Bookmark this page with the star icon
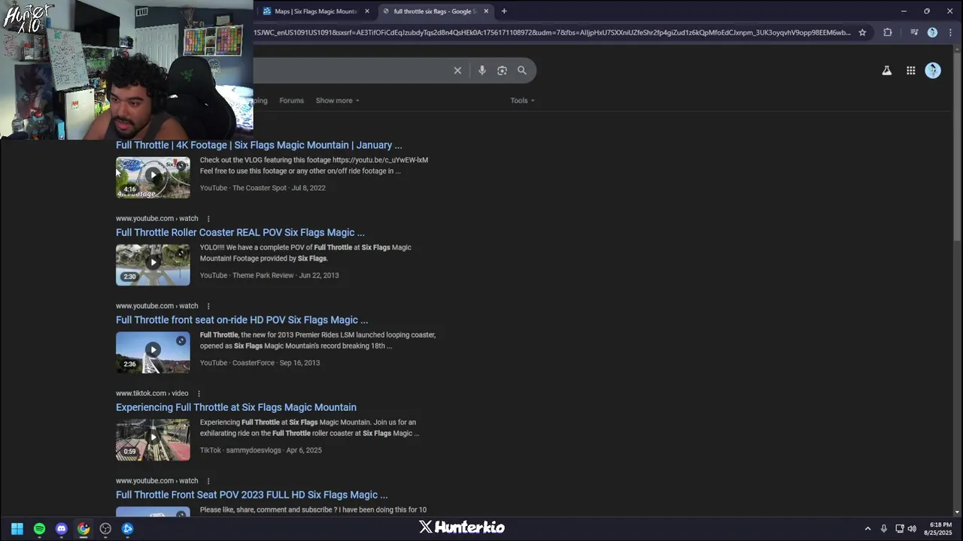Viewport: 963px width, 541px height. (x=862, y=32)
